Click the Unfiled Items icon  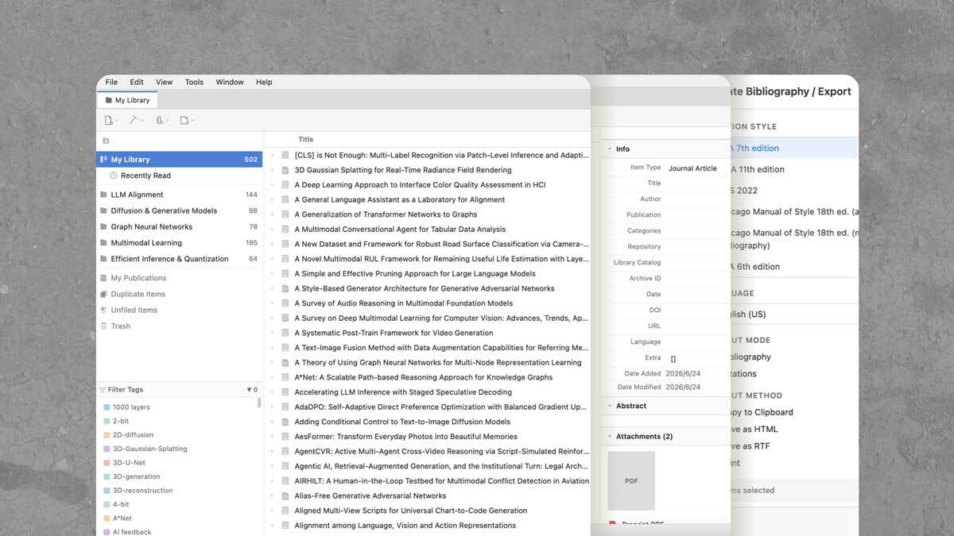click(x=103, y=310)
